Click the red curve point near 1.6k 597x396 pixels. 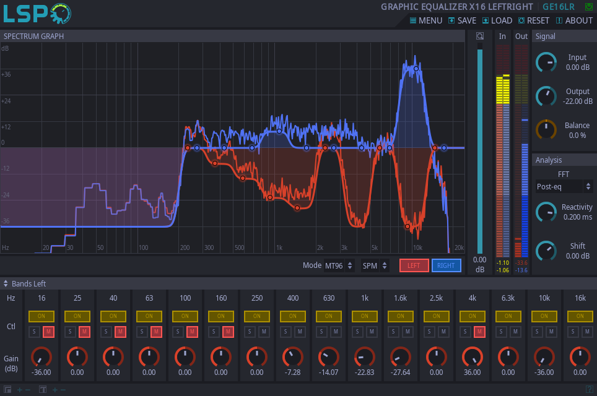point(297,208)
